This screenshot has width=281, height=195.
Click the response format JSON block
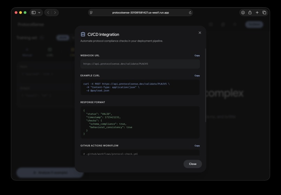pyautogui.click(x=140, y=122)
